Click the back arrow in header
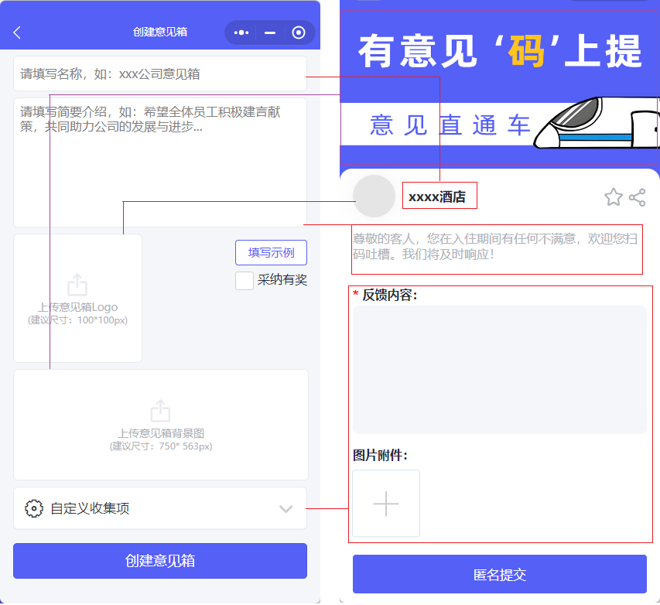660x605 pixels. 18,32
